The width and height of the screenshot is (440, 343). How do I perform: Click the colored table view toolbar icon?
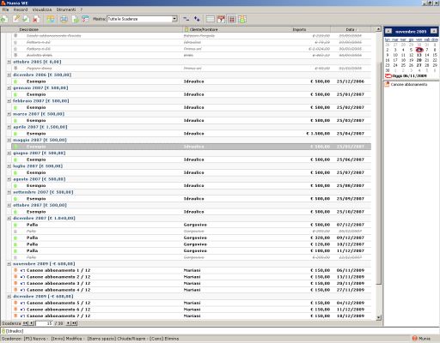tap(51, 19)
